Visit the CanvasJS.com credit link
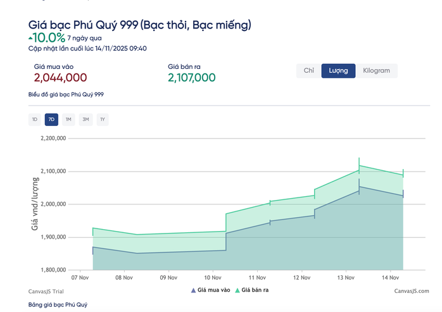 411,290
